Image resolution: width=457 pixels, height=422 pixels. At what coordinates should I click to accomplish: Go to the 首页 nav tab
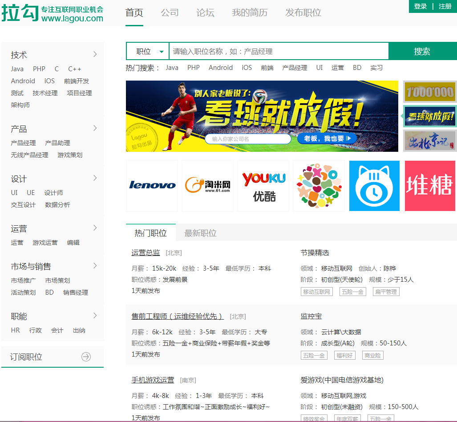134,12
